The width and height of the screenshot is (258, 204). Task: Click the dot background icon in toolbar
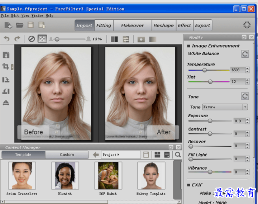141,39
